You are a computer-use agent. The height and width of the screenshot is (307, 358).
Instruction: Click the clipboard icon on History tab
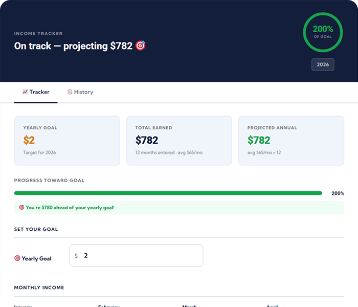point(70,92)
